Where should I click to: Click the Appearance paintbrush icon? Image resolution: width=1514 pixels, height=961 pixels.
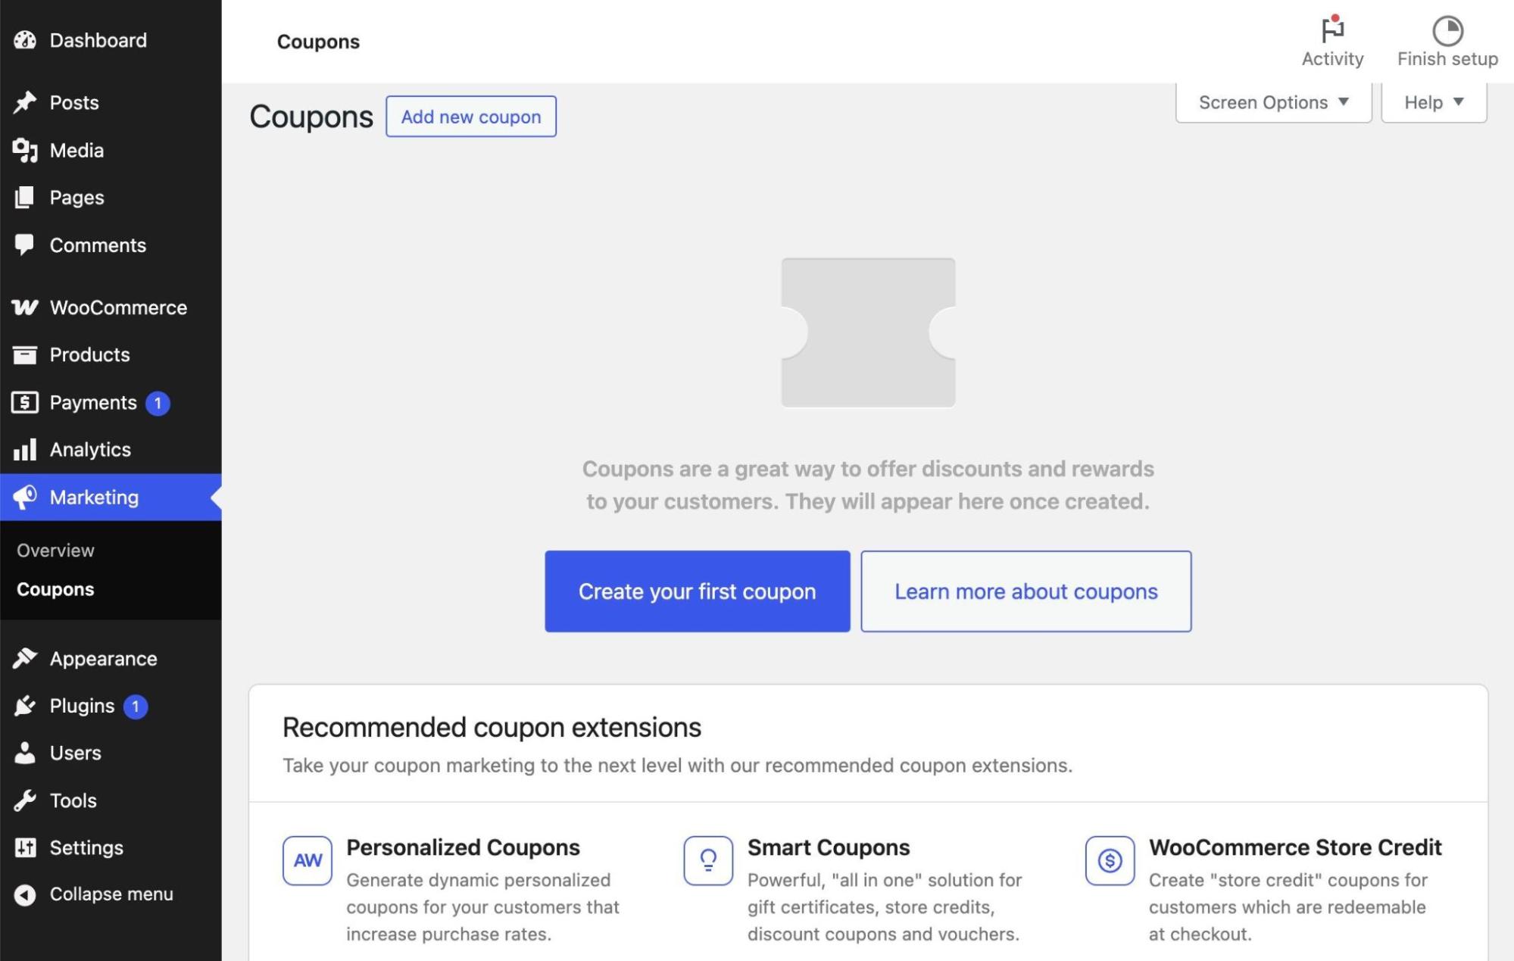[25, 658]
